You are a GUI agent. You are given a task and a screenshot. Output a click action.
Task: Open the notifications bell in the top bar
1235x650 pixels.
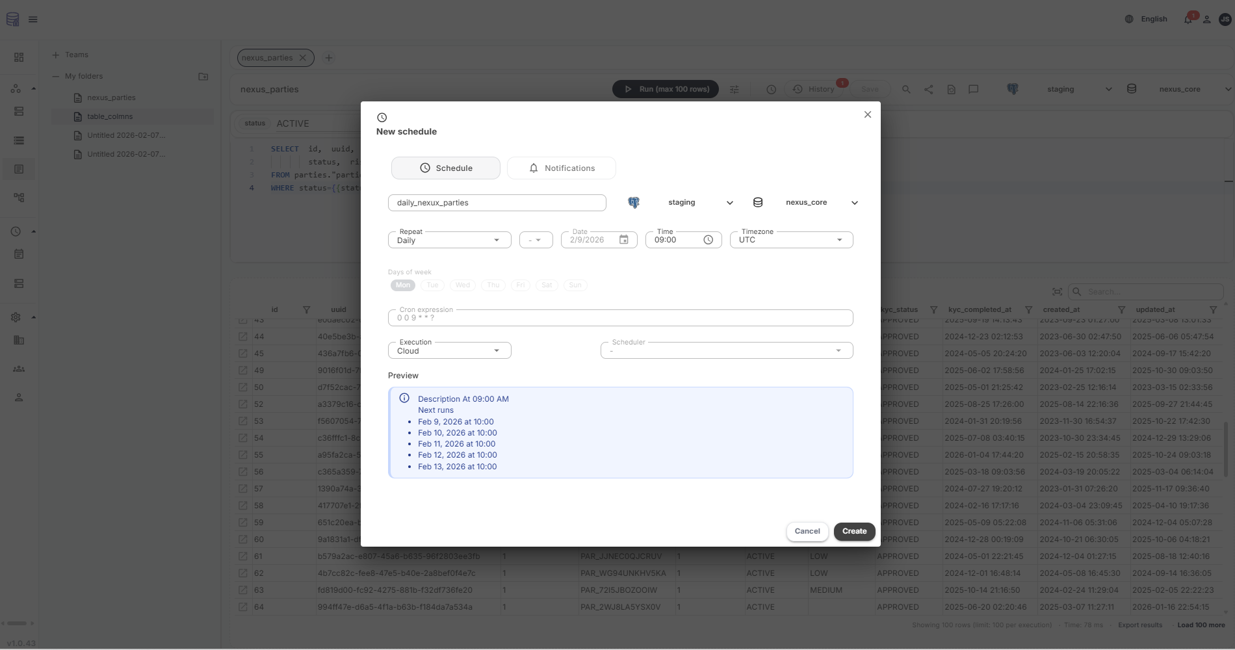click(1188, 19)
